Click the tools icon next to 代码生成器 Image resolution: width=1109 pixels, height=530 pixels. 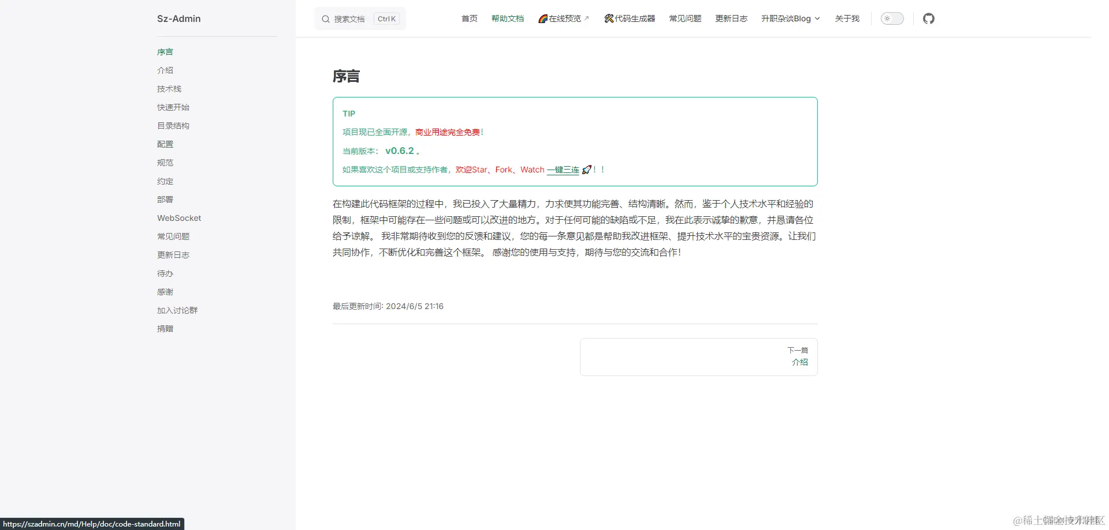point(608,18)
